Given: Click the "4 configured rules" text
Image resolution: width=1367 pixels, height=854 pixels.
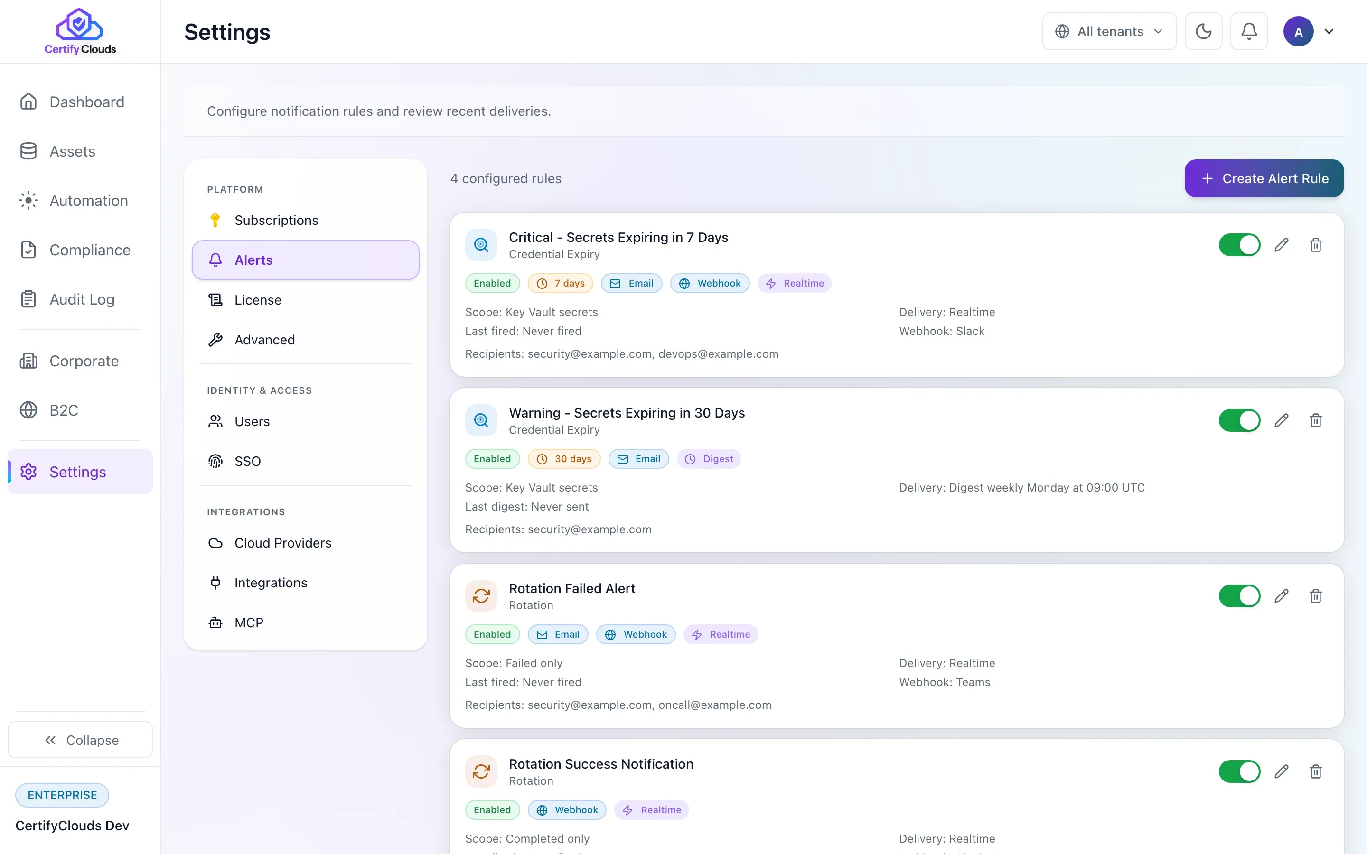Looking at the screenshot, I should pos(506,178).
